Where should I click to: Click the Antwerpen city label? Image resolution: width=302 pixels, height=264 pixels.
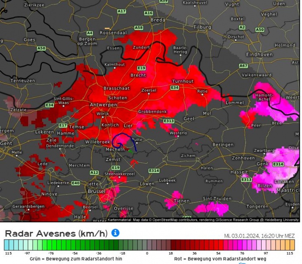[104, 105]
